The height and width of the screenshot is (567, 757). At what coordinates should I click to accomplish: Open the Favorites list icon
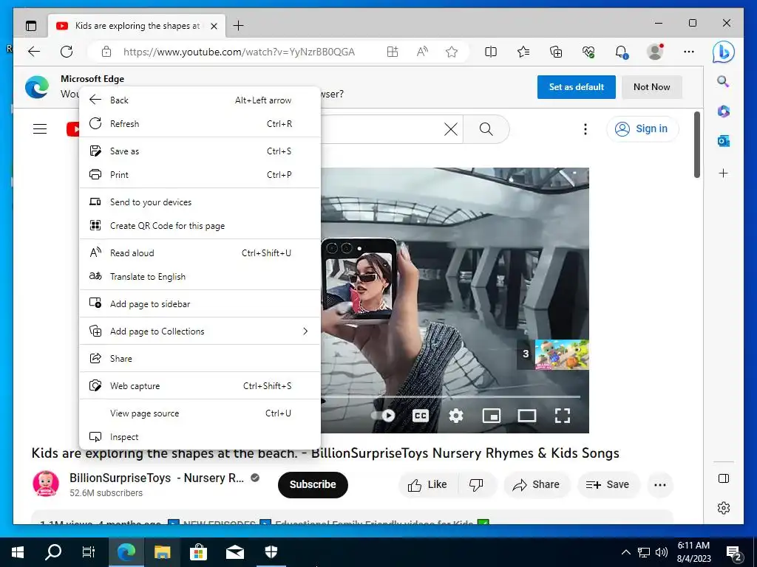point(523,52)
